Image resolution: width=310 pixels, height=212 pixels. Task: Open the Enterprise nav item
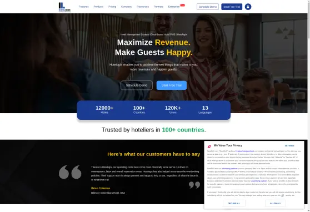pyautogui.click(x=174, y=7)
